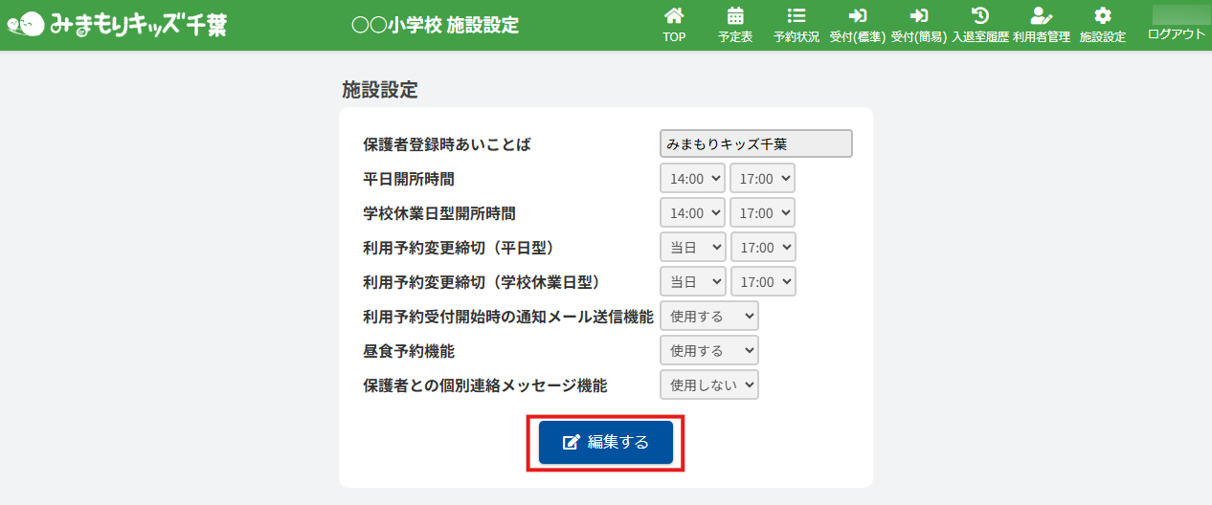Click the 受付(標準) sign-in icon

click(857, 16)
